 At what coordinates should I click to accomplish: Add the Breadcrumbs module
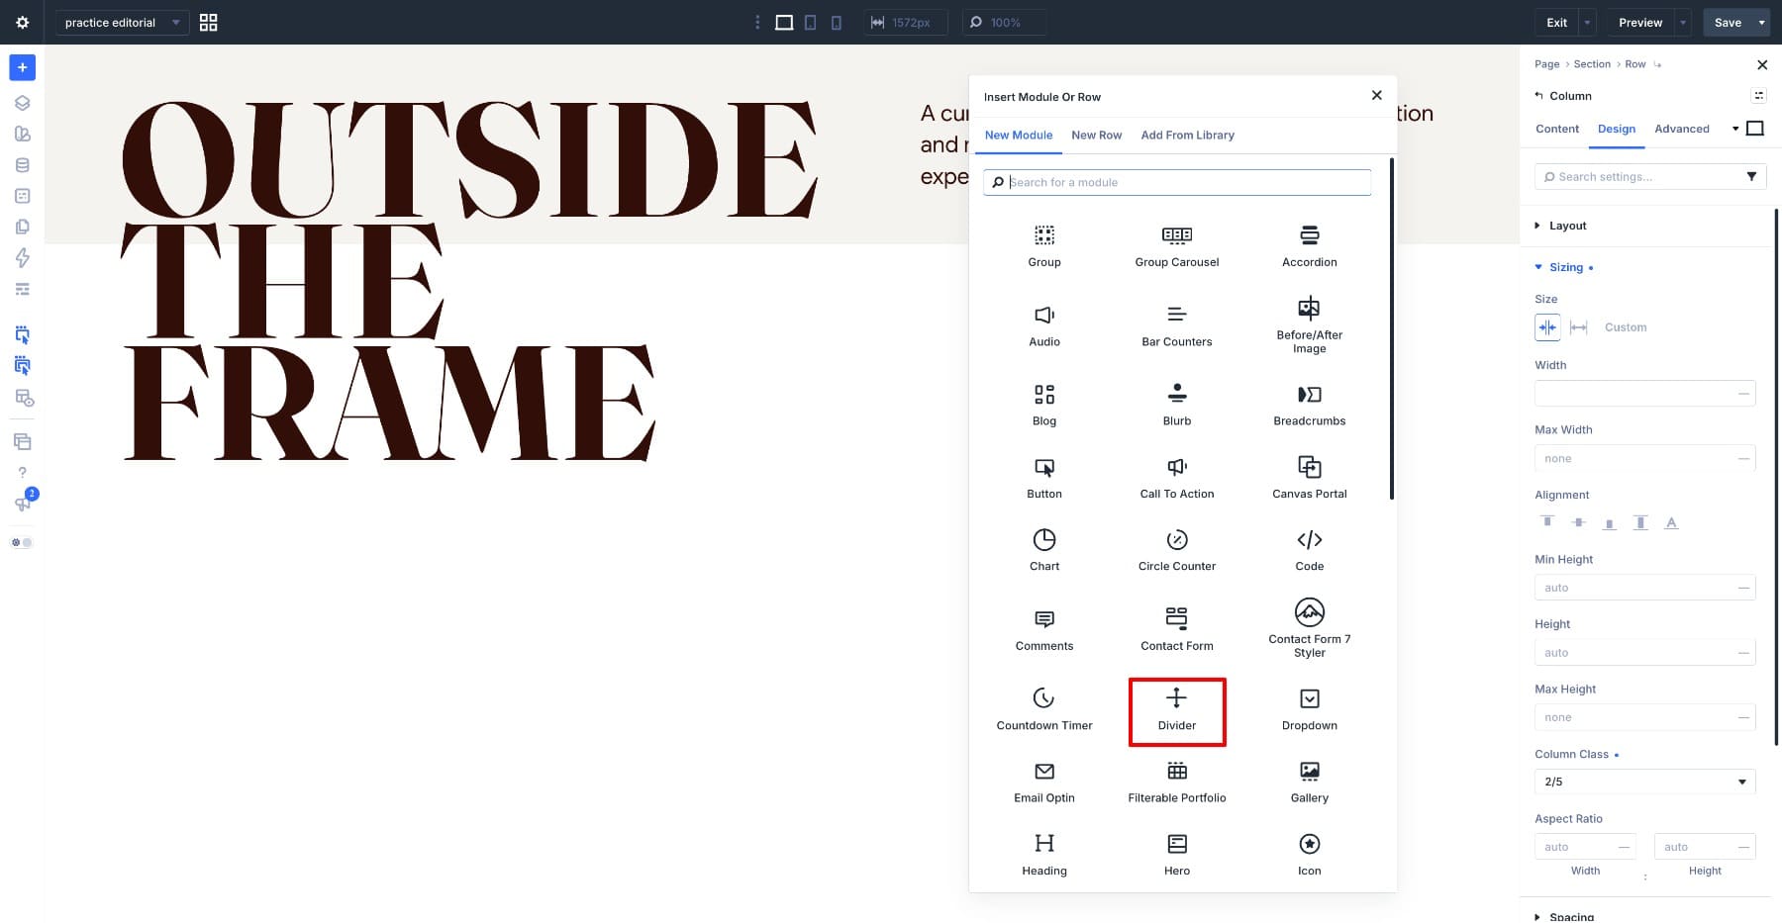(1309, 405)
